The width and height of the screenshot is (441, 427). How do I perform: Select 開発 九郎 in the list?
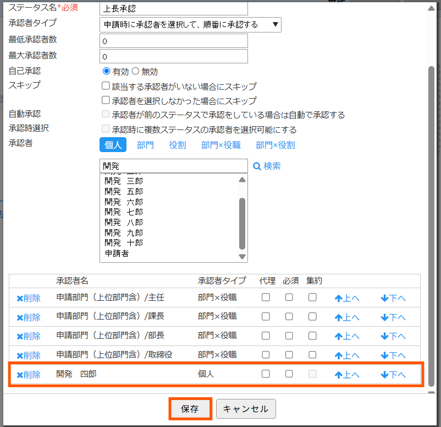pos(124,233)
